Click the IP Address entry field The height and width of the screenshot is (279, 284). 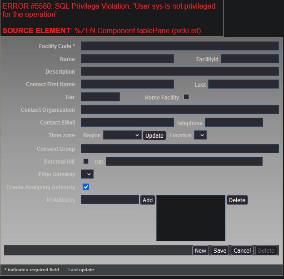tap(110, 199)
